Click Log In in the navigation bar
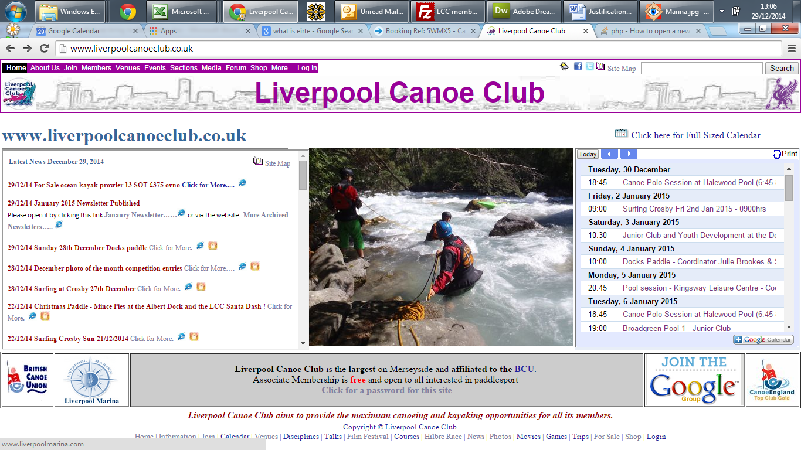 click(x=307, y=68)
